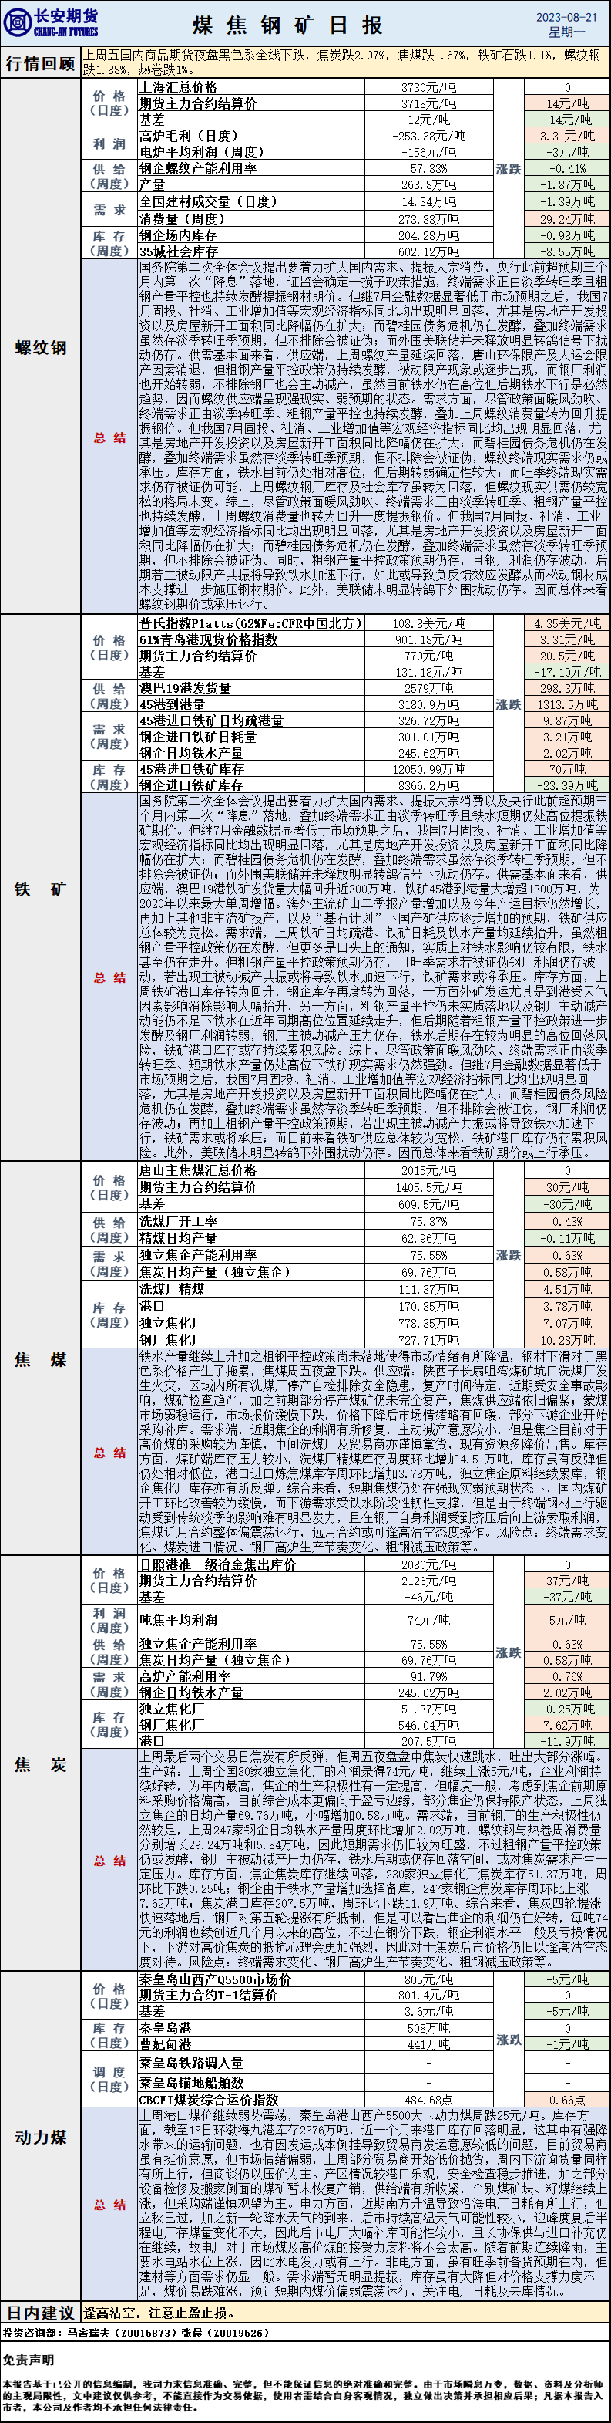The image size is (611, 2423).
Task: Click the weekday label 星期一
Action: [x=566, y=32]
